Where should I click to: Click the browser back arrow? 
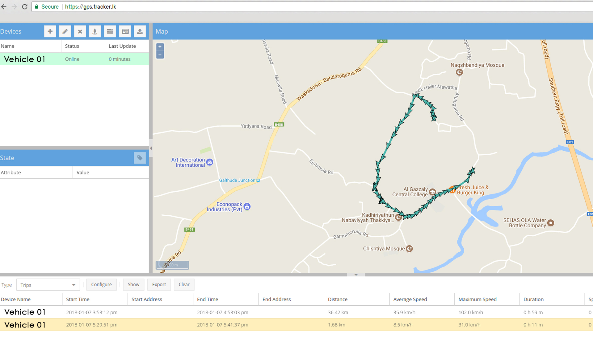coord(4,6)
